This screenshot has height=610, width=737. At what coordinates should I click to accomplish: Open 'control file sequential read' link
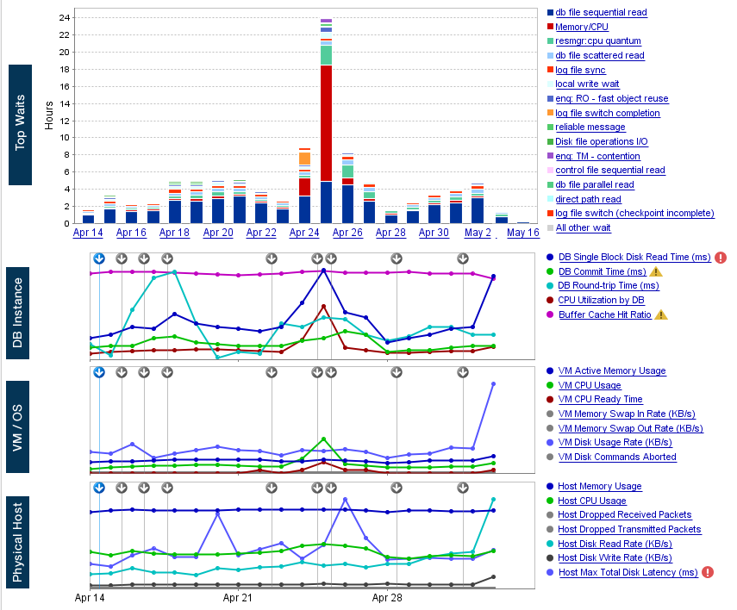610,170
